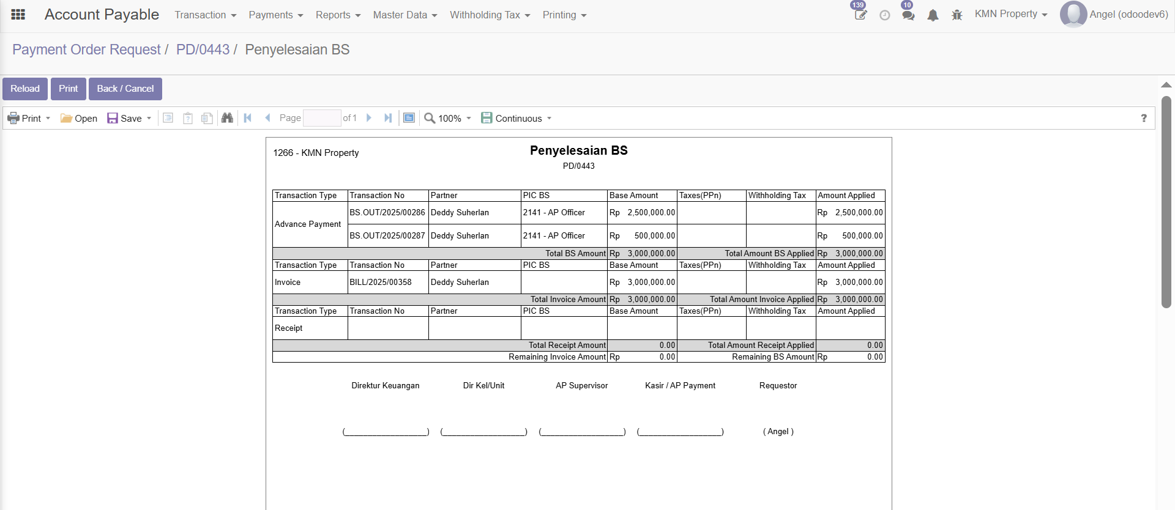Click the clipboard parameters icon in viewer toolbar
The height and width of the screenshot is (510, 1175).
pos(188,118)
